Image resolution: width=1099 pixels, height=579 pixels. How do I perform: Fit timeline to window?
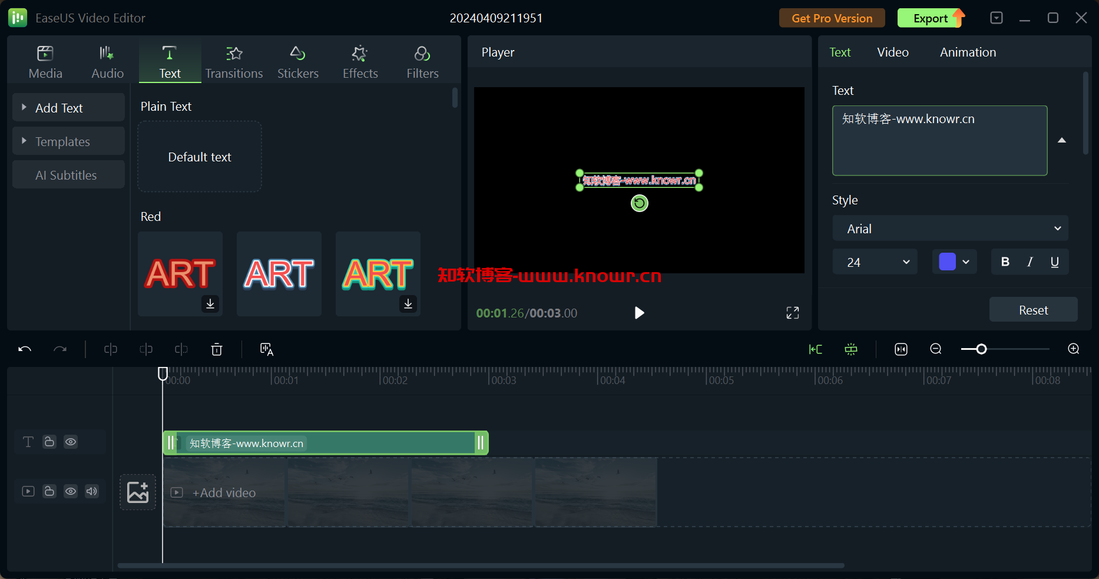click(901, 349)
